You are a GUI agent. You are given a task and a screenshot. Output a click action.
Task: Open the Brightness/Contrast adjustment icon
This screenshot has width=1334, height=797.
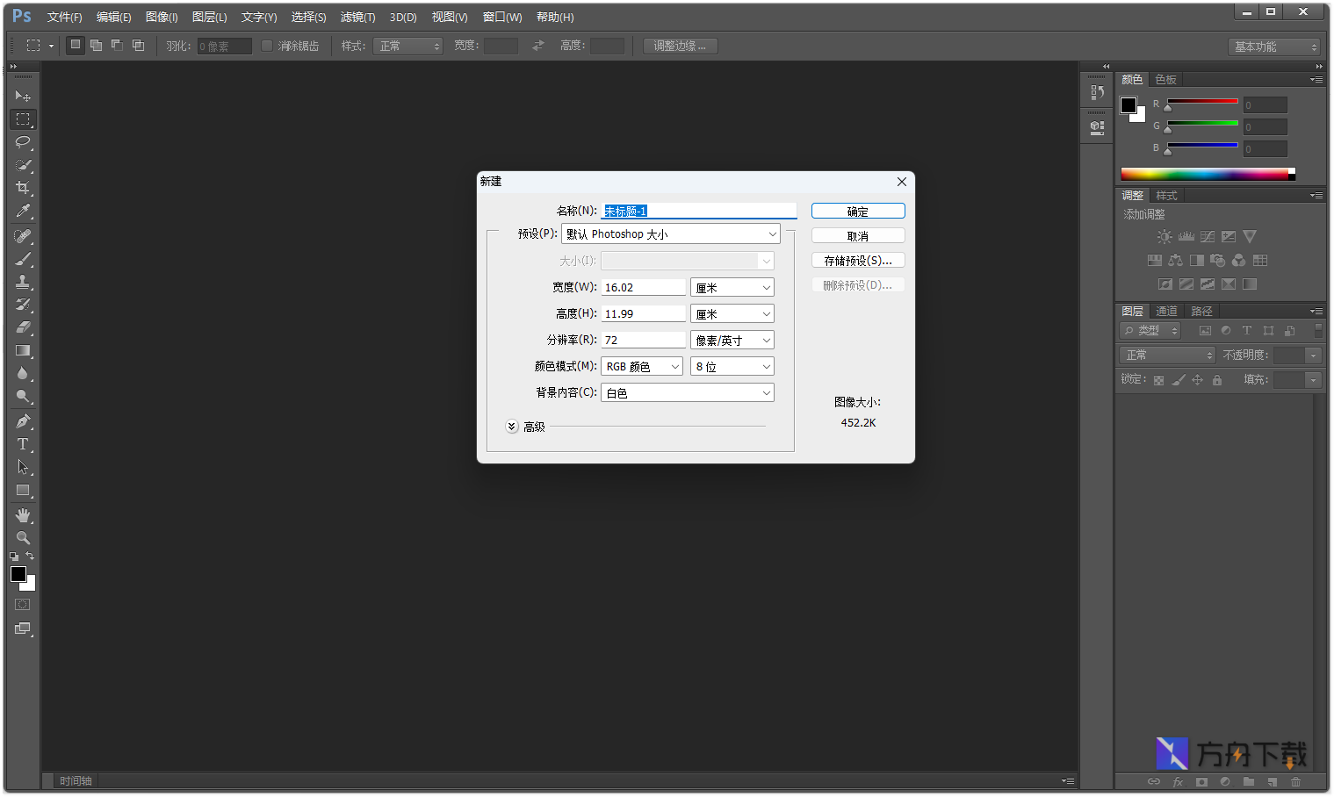(x=1164, y=236)
